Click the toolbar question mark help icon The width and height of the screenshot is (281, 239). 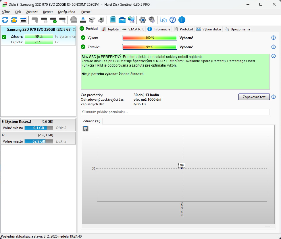point(173,20)
